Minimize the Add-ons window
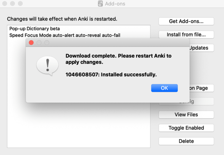The width and height of the screenshot is (224, 155). [13, 4]
